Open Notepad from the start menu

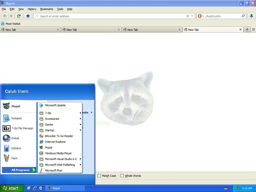[19, 118]
